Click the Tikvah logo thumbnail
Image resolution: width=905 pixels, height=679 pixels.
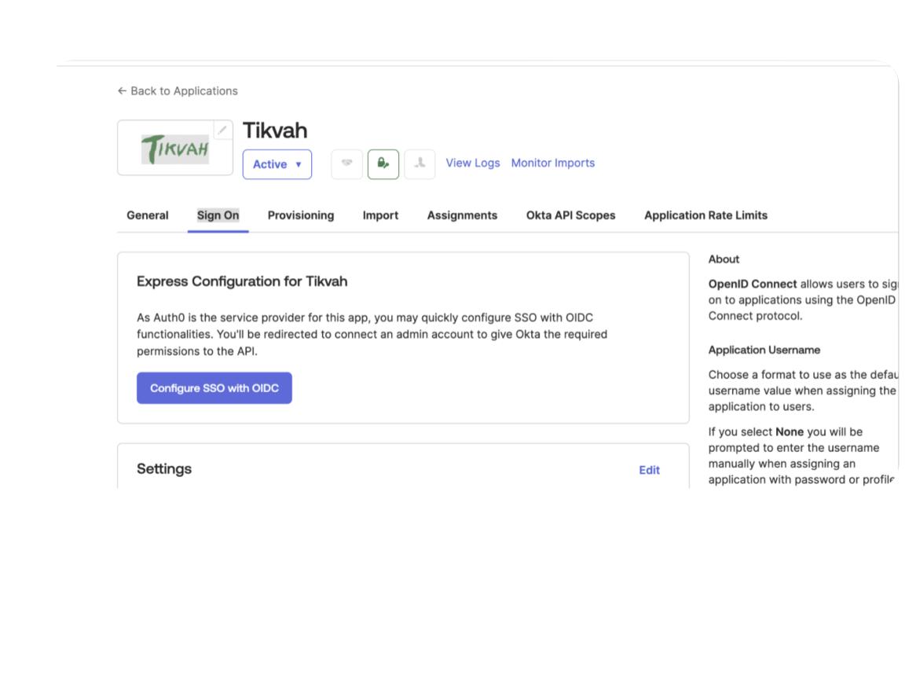[175, 149]
